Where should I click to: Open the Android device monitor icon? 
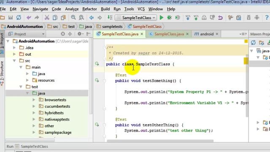(x=257, y=18)
